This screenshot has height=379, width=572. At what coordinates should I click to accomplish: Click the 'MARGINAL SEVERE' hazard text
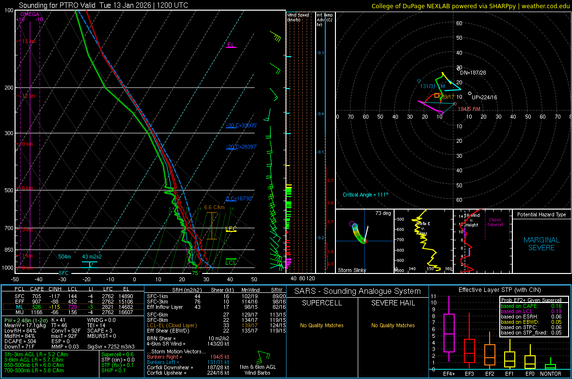click(541, 244)
